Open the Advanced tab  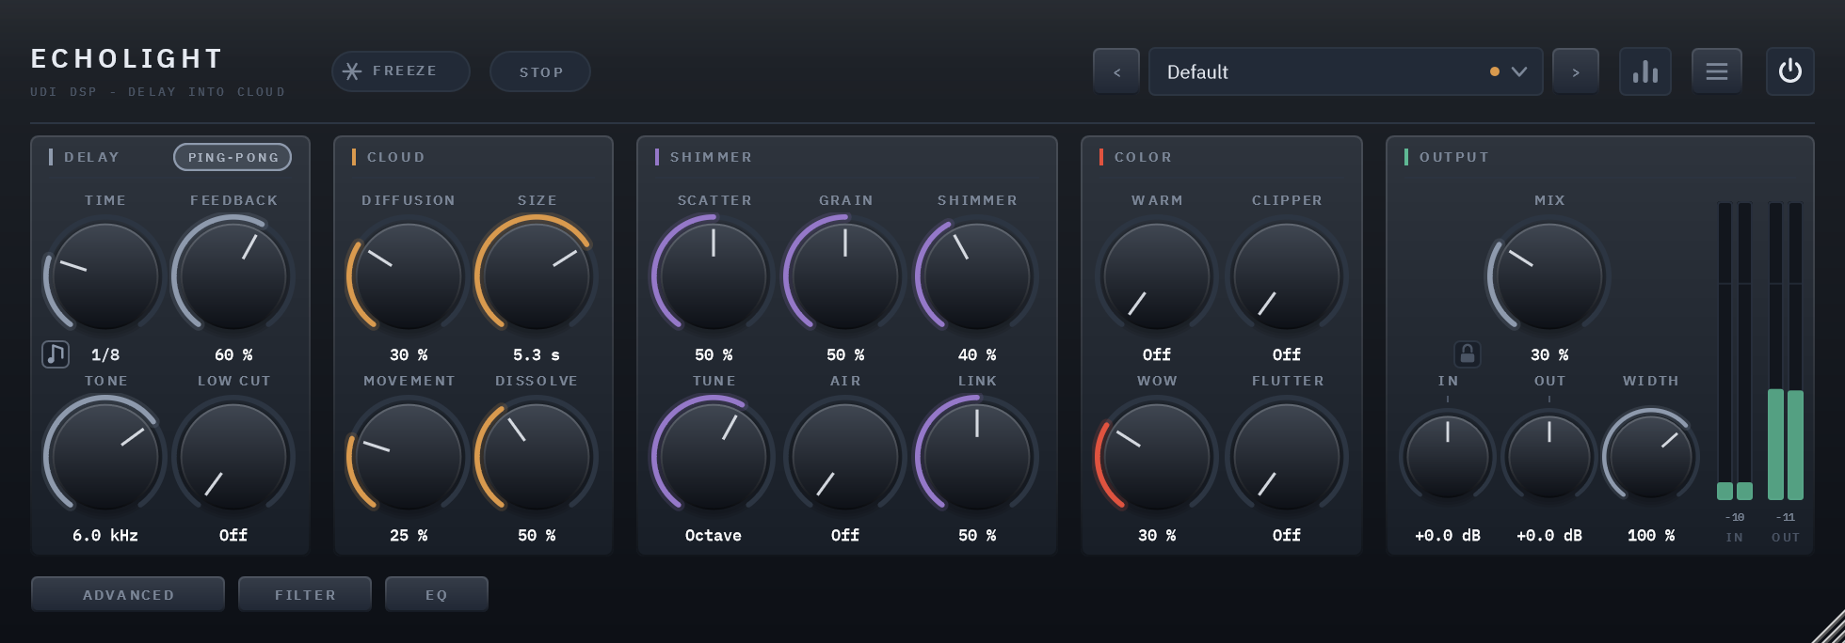[128, 594]
